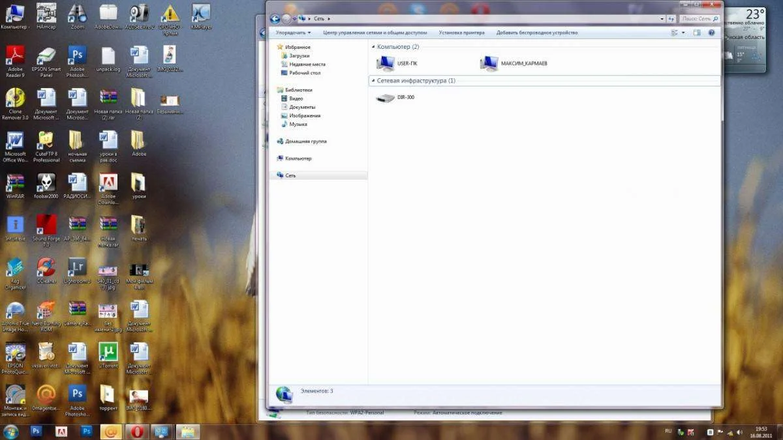Select the уроки folder on desktop

tap(138, 186)
